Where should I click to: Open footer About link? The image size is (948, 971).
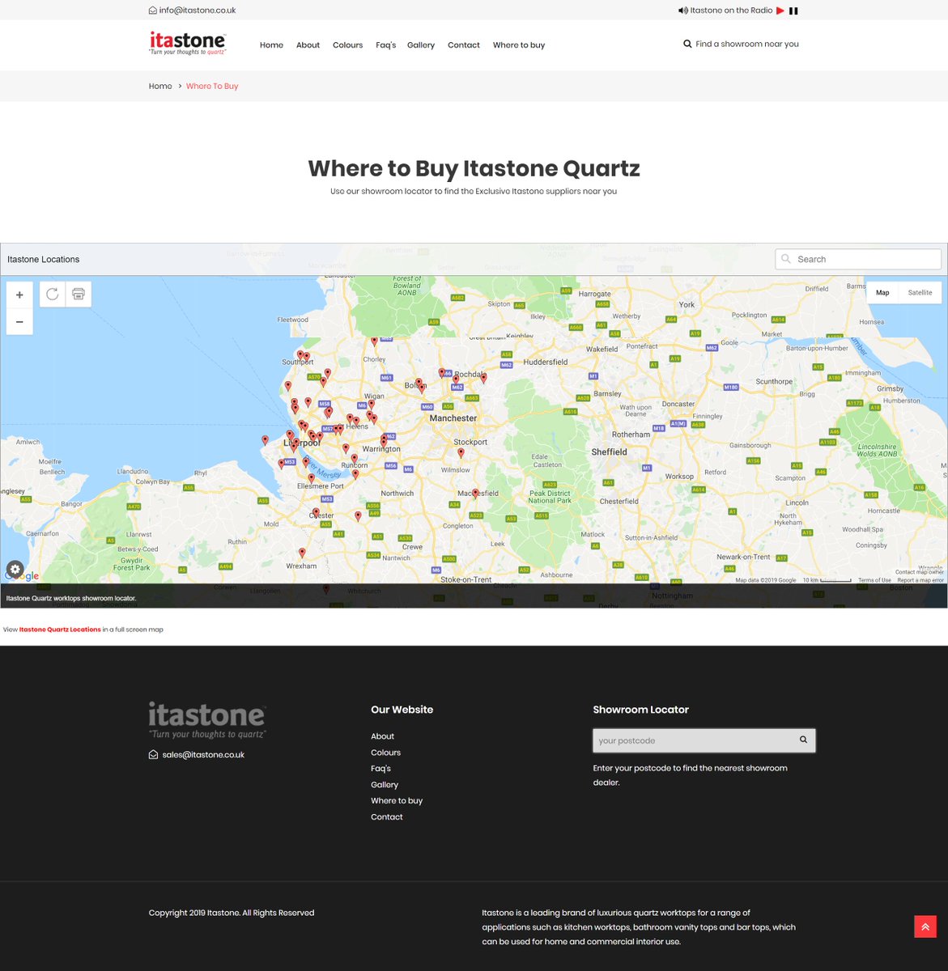(382, 736)
